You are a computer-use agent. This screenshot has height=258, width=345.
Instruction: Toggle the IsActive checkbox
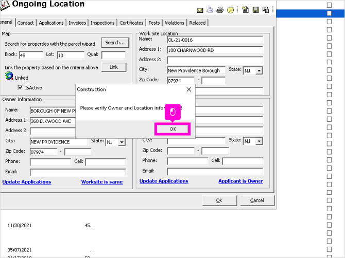coord(20,87)
